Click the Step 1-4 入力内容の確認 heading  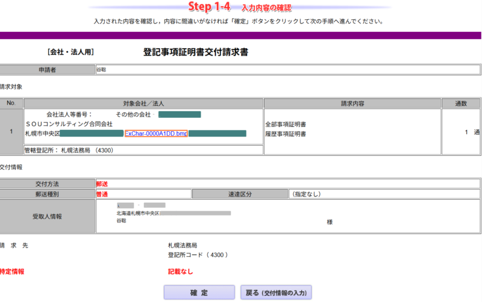click(240, 7)
